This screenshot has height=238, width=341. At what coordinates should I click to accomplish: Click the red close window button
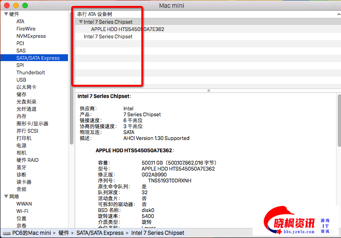point(7,5)
